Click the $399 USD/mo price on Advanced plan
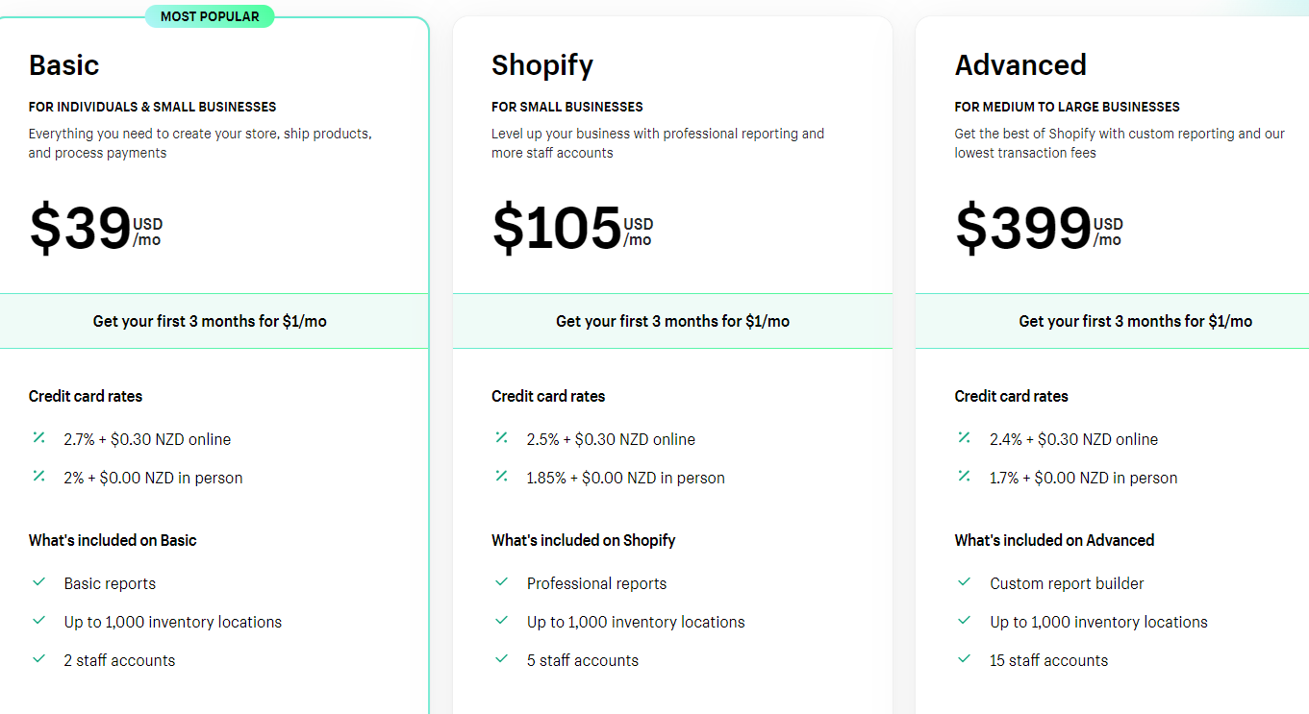 [x=1038, y=229]
